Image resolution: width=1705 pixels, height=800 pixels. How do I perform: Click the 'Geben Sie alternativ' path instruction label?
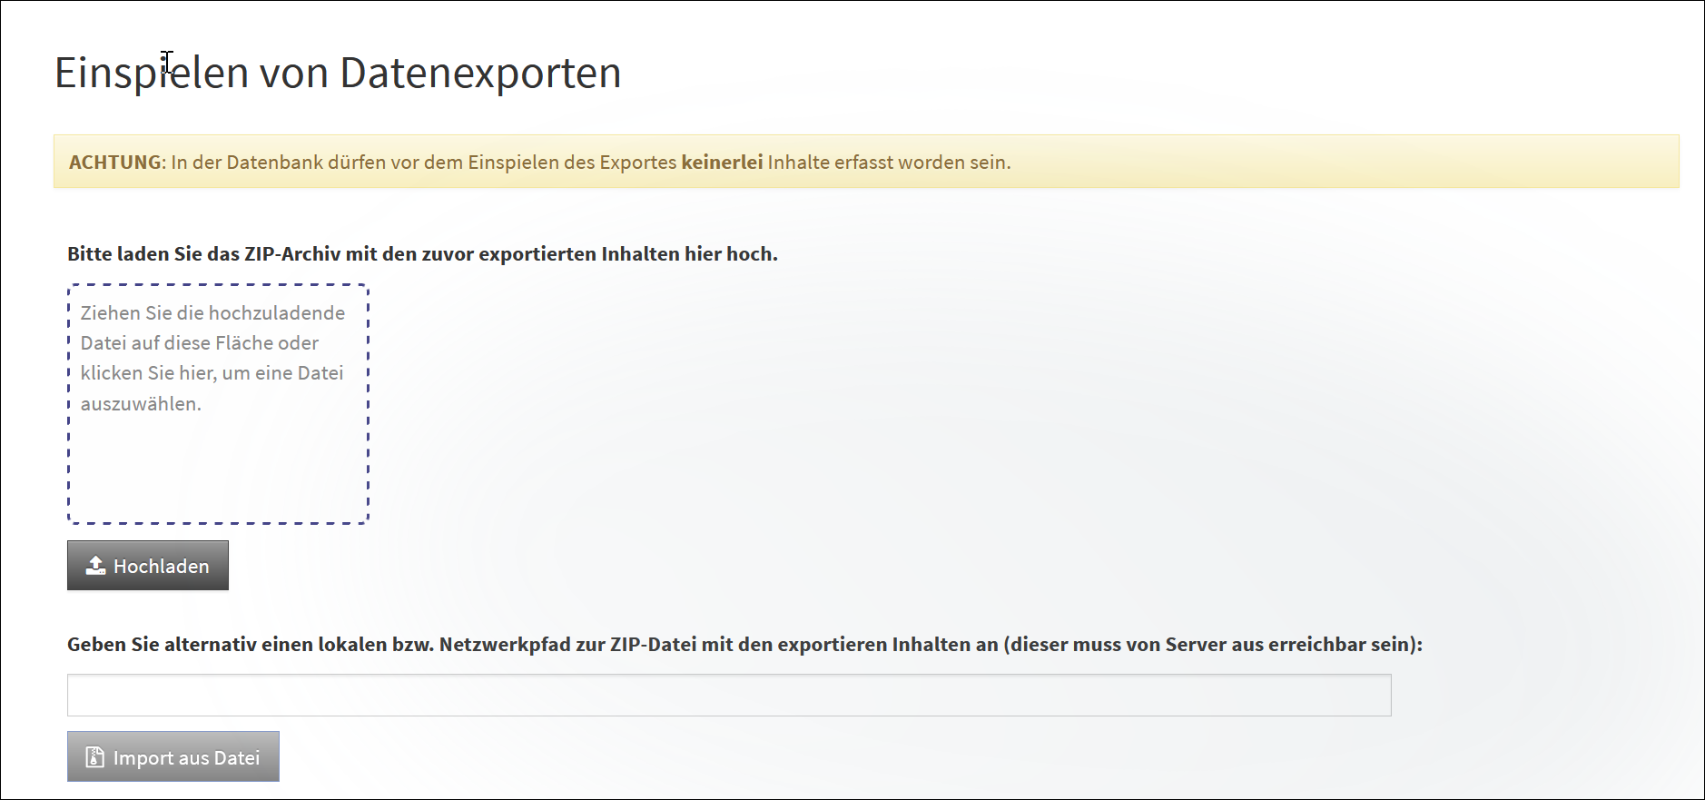(x=744, y=645)
